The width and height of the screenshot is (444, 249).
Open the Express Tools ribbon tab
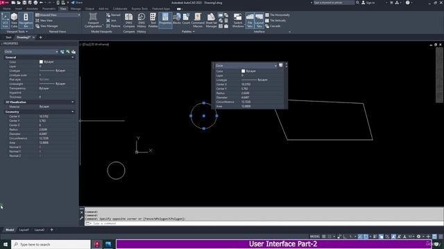coord(139,9)
